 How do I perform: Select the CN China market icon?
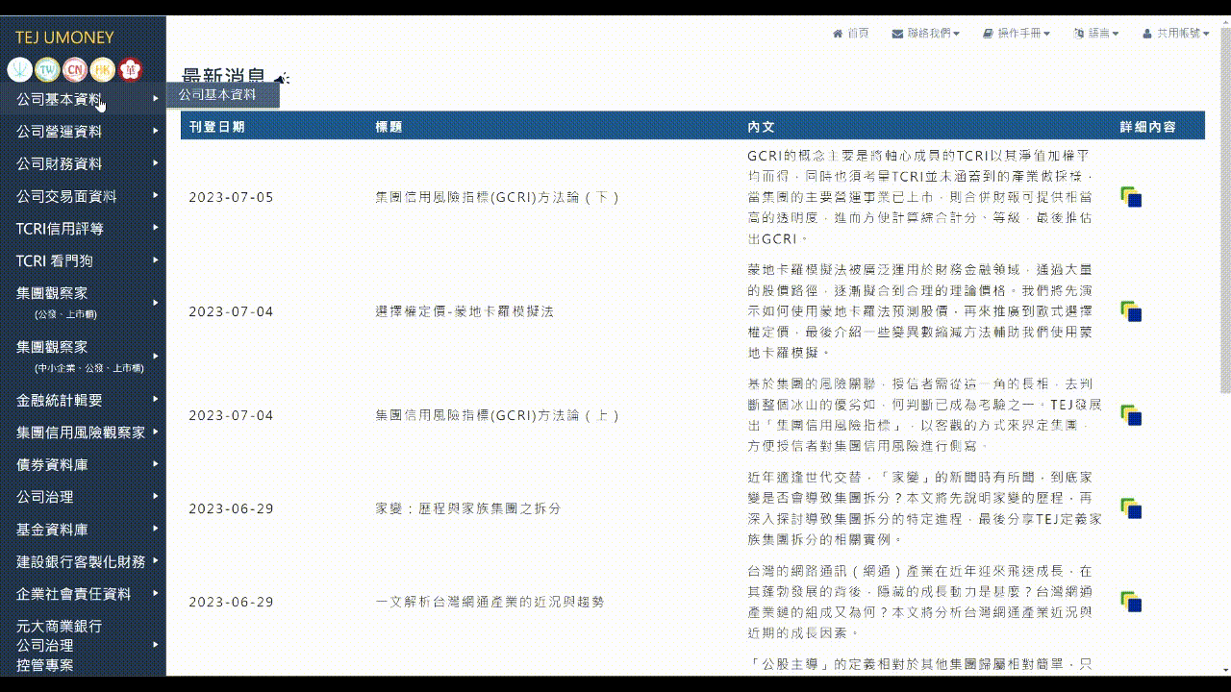coord(74,70)
